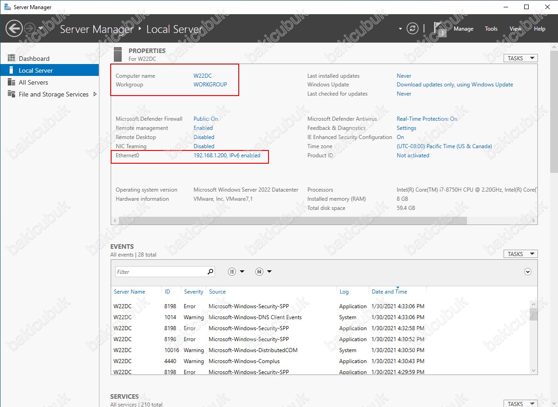
Task: Sort events by Date and Time column
Action: point(389,292)
